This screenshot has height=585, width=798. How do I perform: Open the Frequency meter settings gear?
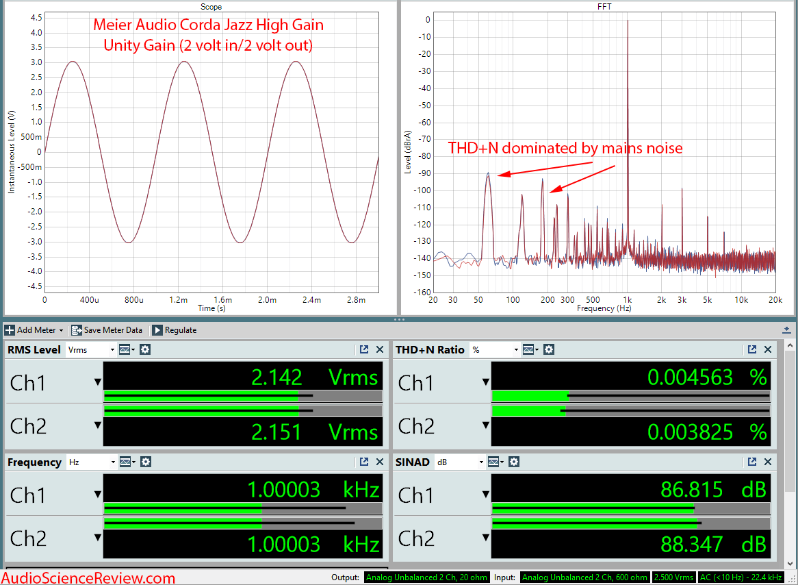[x=146, y=462]
